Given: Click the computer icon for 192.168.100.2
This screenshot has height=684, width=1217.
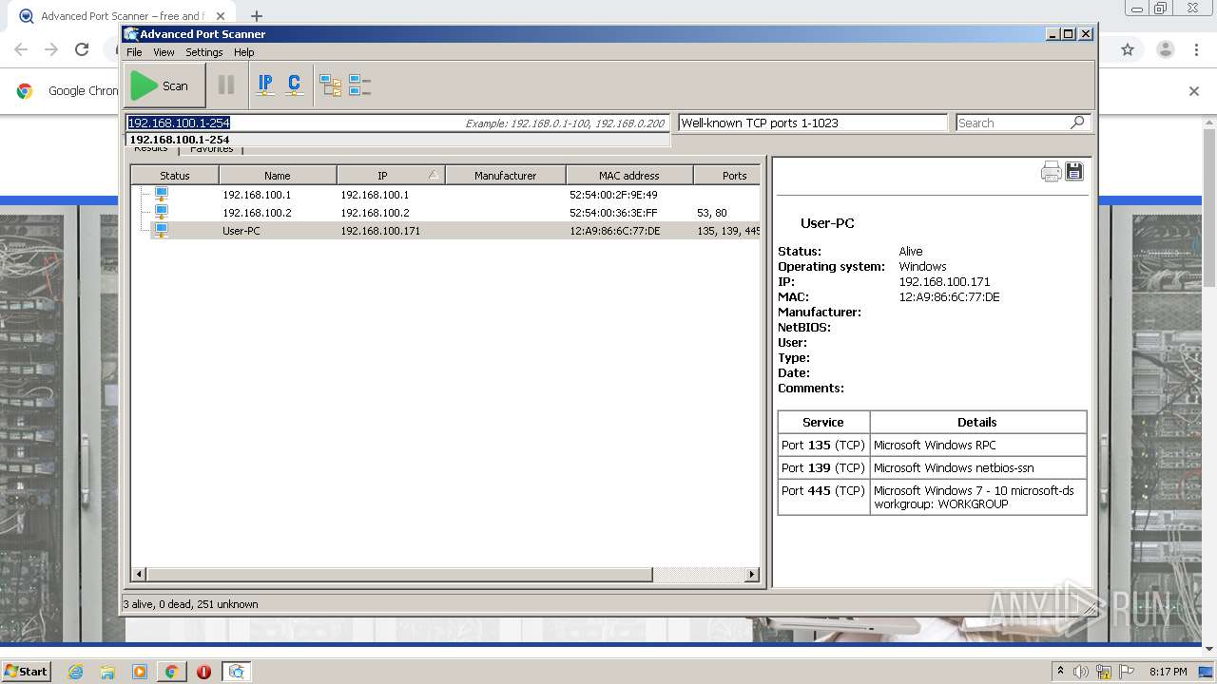Looking at the screenshot, I should pyautogui.click(x=161, y=212).
